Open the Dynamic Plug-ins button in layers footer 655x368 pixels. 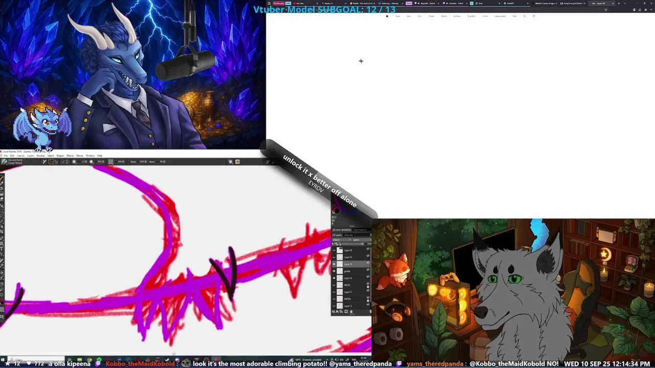(x=337, y=311)
